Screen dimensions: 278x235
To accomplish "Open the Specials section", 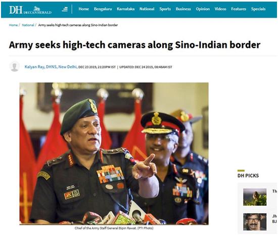I will click(258, 9).
